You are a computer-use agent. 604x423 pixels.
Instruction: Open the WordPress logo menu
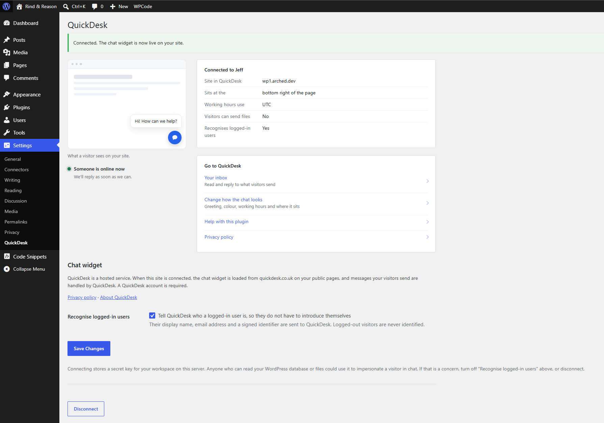coord(6,6)
